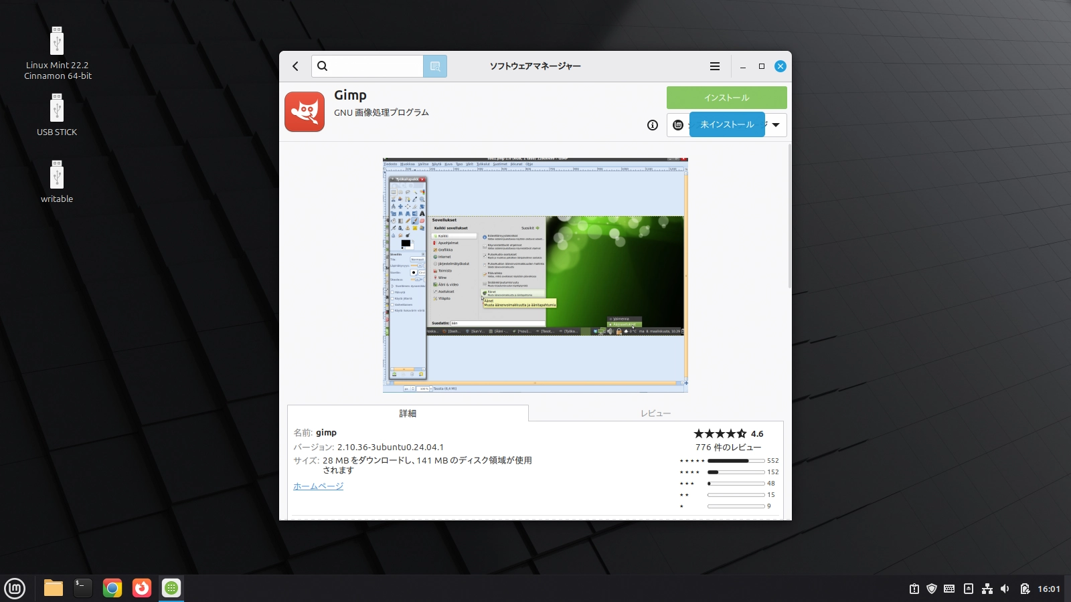Screen dimensions: 1071x602
Task: Maximize the Software Manager window
Action: (x=761, y=66)
